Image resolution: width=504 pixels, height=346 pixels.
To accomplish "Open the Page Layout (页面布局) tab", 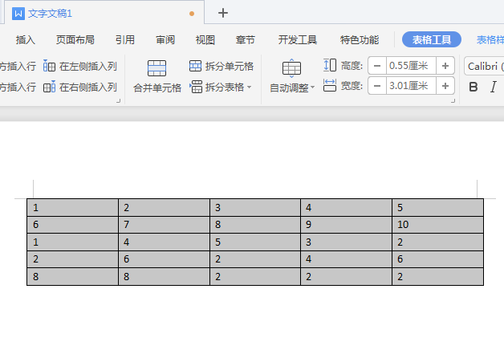I will pos(75,39).
